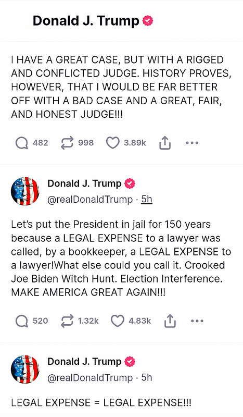Reply to the post with 520 comments
The image size is (243, 417).
coord(22,321)
